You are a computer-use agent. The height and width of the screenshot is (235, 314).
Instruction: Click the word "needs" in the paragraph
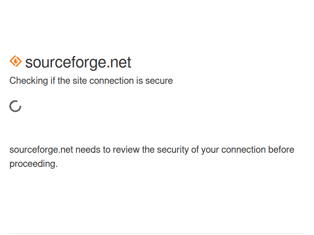coord(87,150)
